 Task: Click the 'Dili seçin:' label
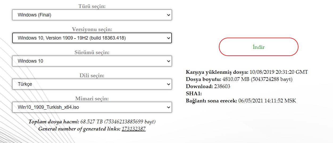92,75
